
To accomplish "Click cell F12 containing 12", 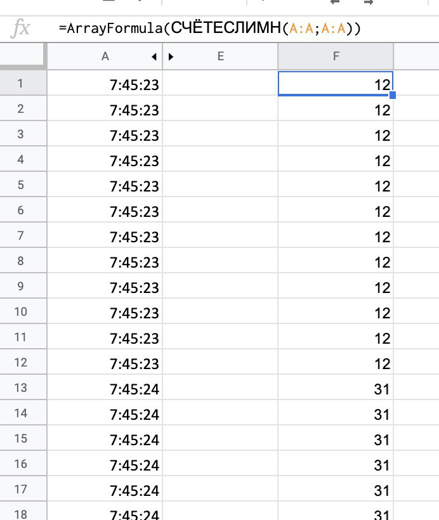I will [x=336, y=362].
